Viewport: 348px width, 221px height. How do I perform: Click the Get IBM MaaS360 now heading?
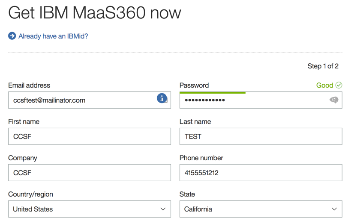point(95,13)
